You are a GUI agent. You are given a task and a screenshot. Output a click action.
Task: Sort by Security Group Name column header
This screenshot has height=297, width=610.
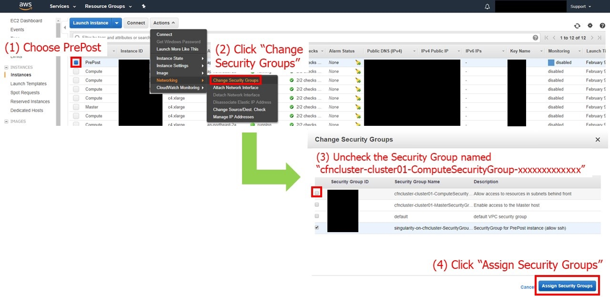pyautogui.click(x=417, y=182)
